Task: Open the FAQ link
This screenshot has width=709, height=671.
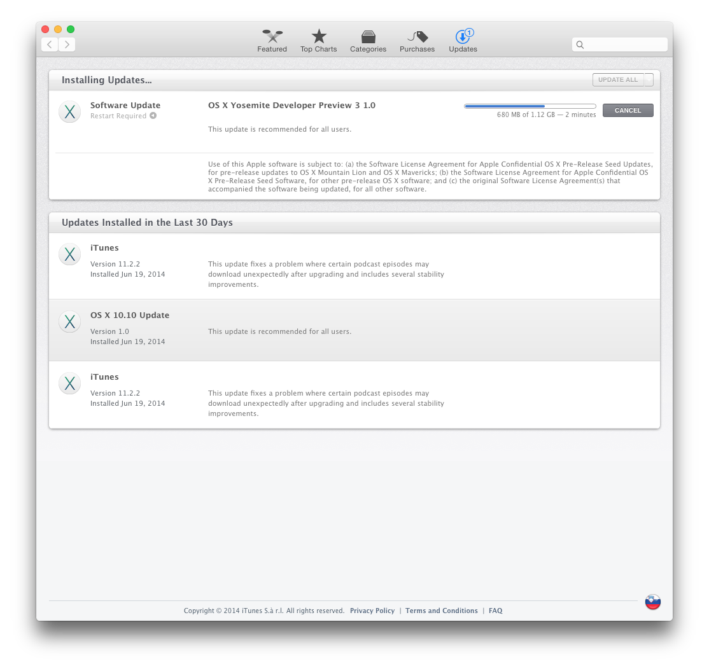Action: click(496, 611)
